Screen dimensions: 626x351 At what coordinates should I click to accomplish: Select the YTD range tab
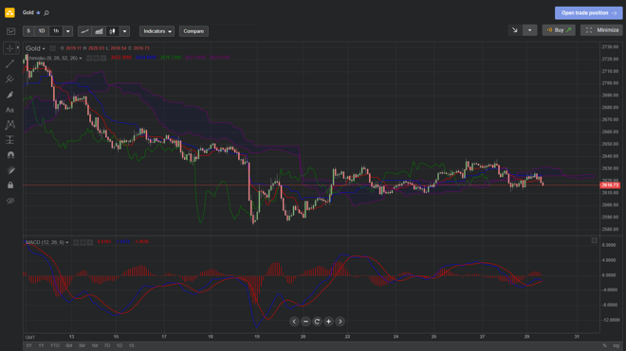pos(55,346)
